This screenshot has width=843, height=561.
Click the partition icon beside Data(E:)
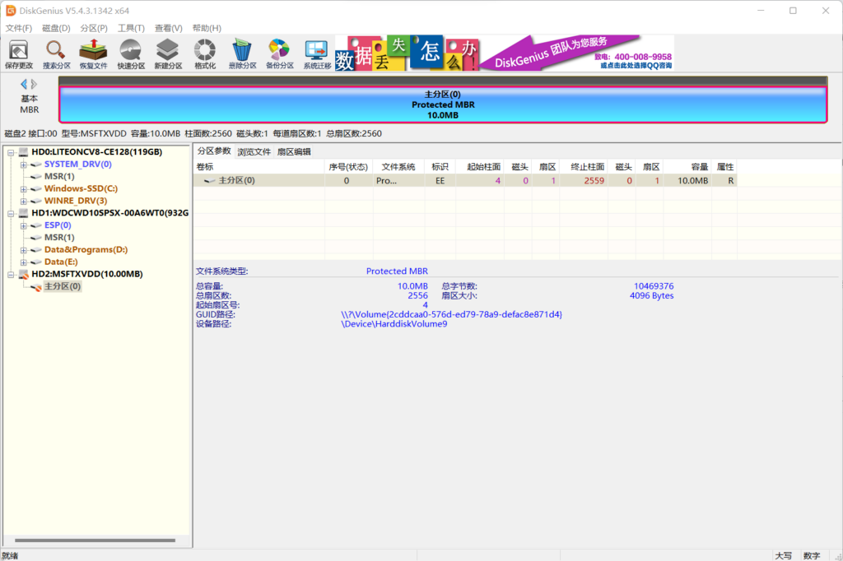click(36, 262)
